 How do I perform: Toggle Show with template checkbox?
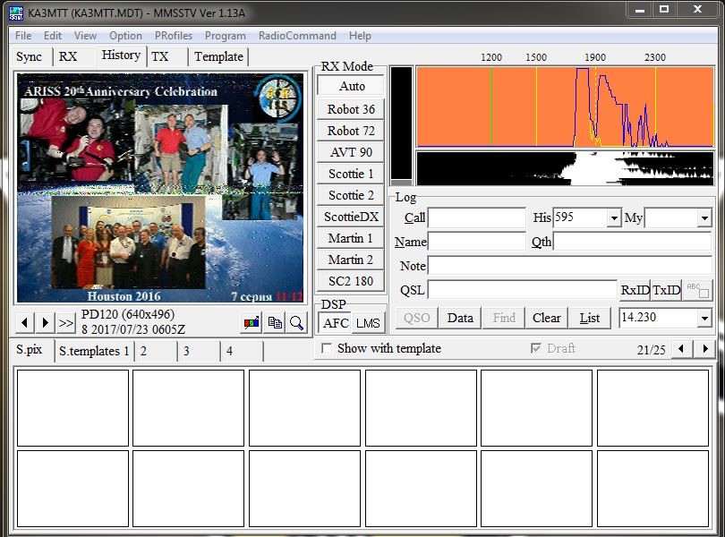point(327,348)
